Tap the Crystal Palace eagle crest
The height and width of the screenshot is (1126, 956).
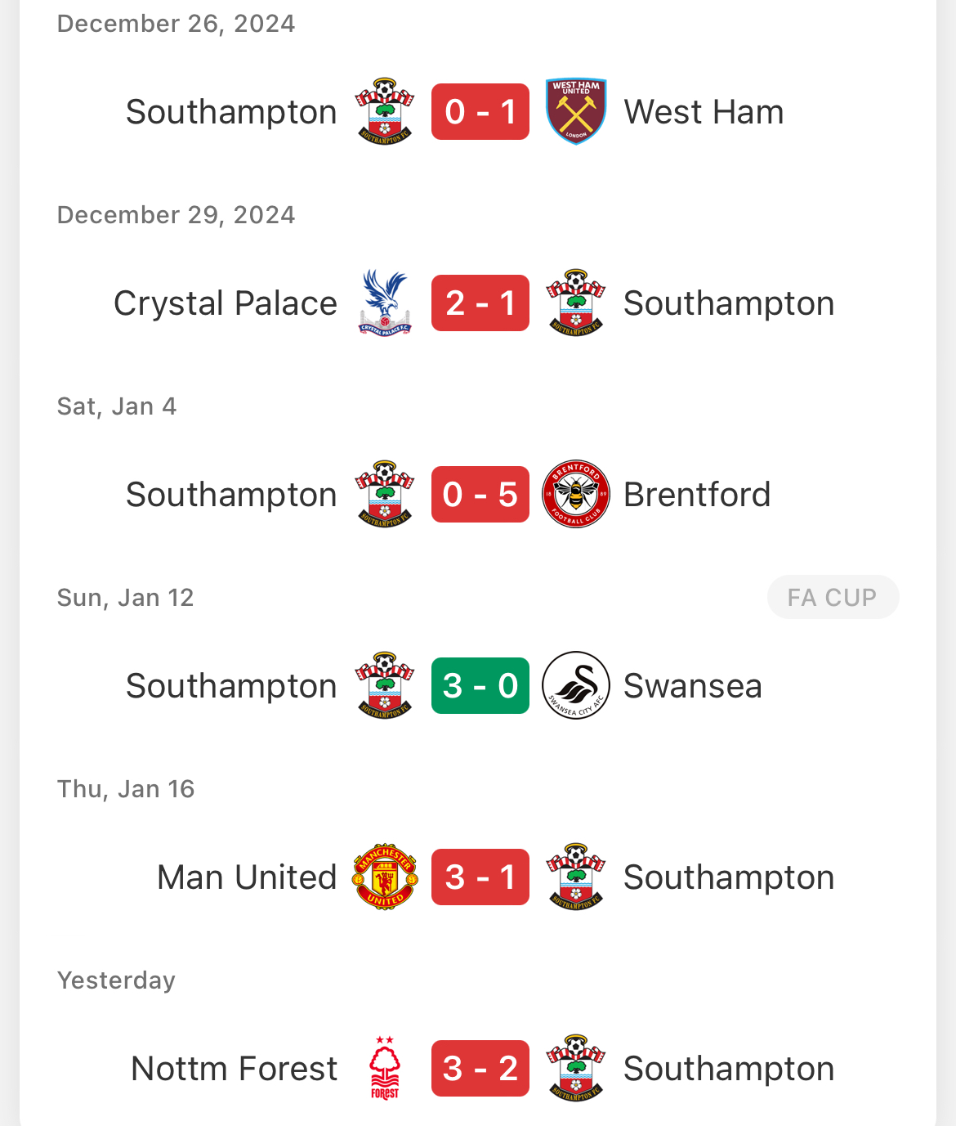(385, 303)
